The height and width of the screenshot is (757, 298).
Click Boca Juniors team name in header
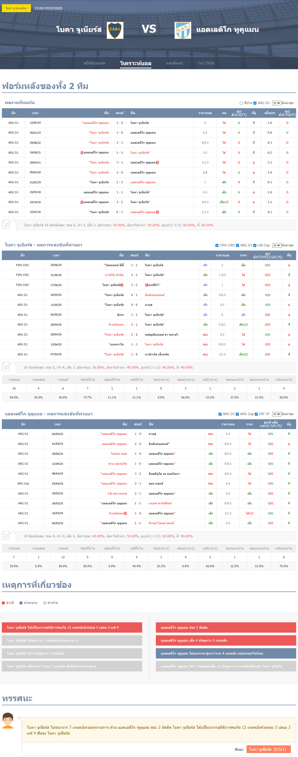[79, 30]
